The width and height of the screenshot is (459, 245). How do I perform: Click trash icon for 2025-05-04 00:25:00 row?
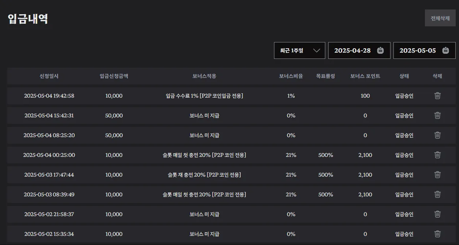click(437, 155)
